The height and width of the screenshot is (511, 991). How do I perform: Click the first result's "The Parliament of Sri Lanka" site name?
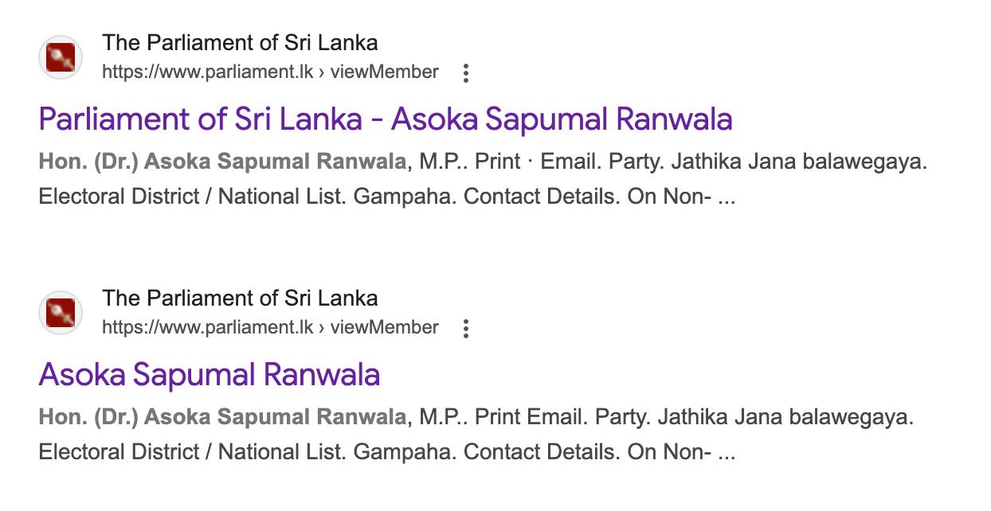coord(240,42)
